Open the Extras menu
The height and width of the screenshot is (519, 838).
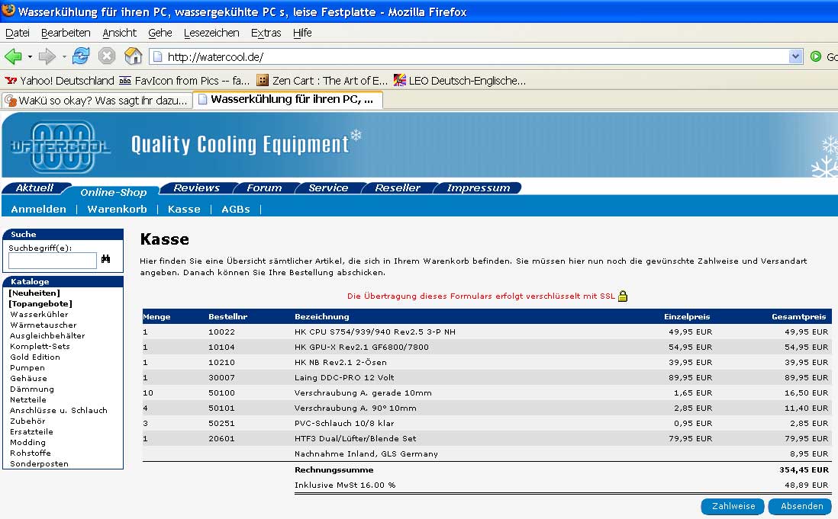coord(266,33)
